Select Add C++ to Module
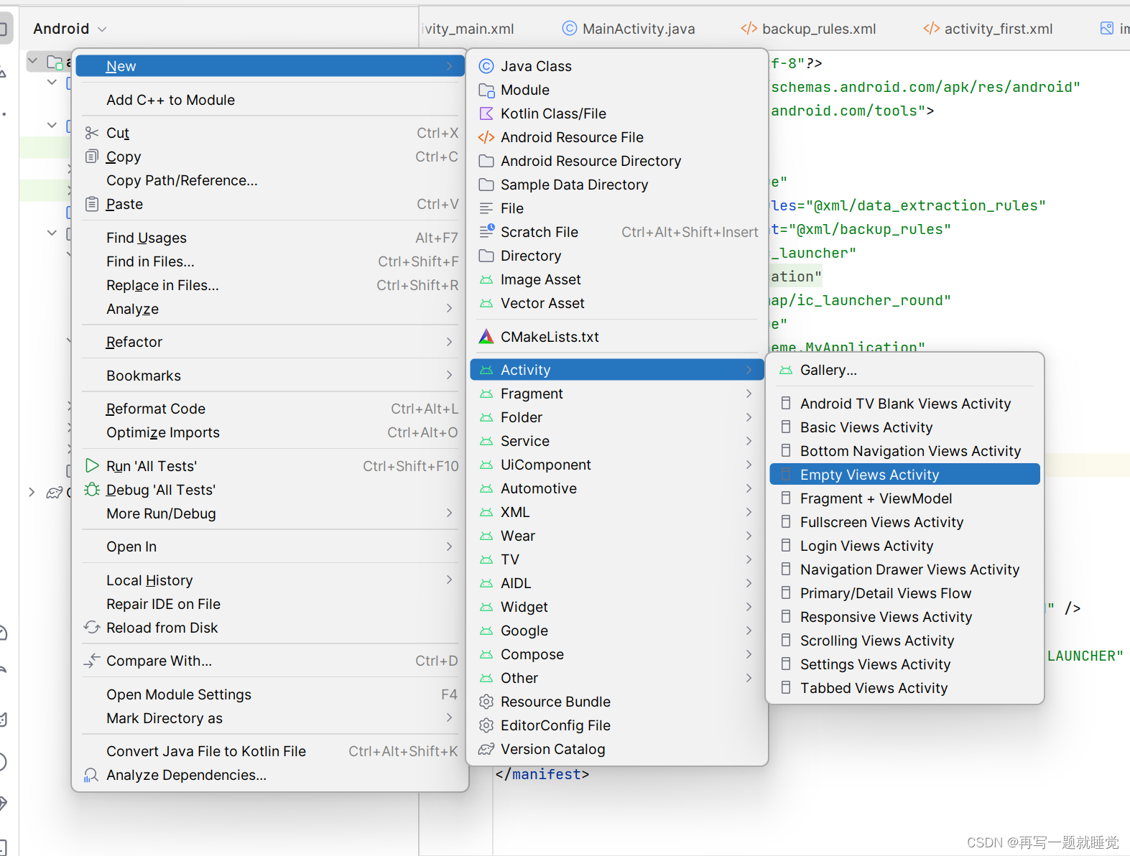 [x=270, y=100]
